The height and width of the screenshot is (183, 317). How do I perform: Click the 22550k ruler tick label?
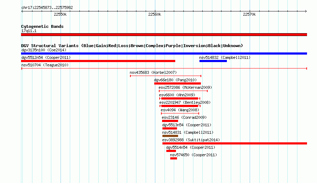[x=60, y=14]
